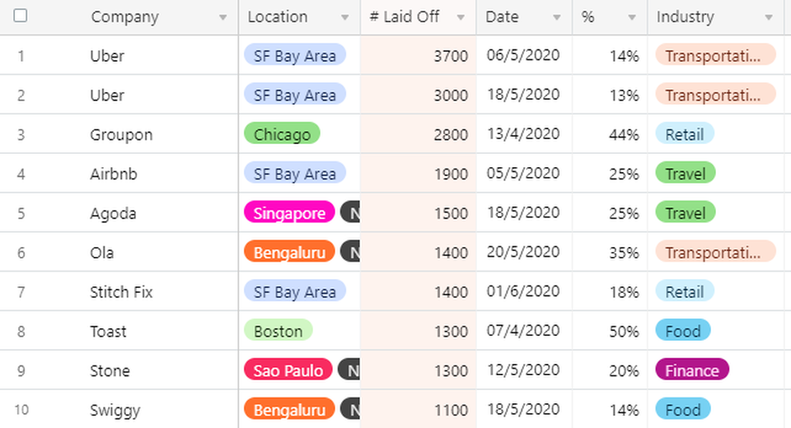Screen dimensions: 791x428
Task: Select the Agoda company cell
Action: click(119, 212)
